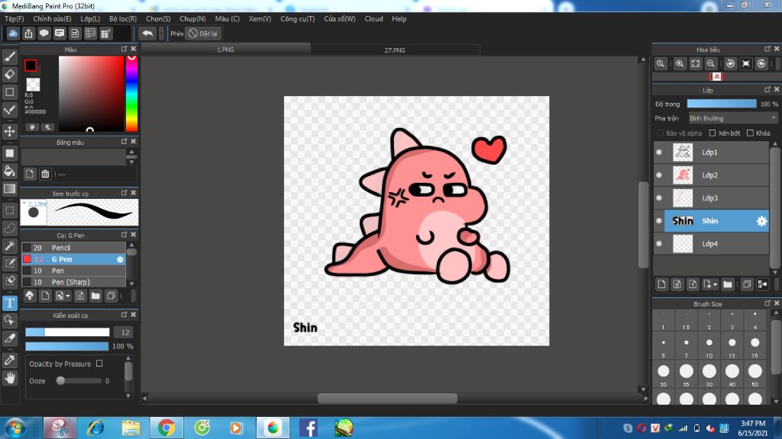782x439 pixels.
Task: Open the Help menu
Action: pos(399,18)
